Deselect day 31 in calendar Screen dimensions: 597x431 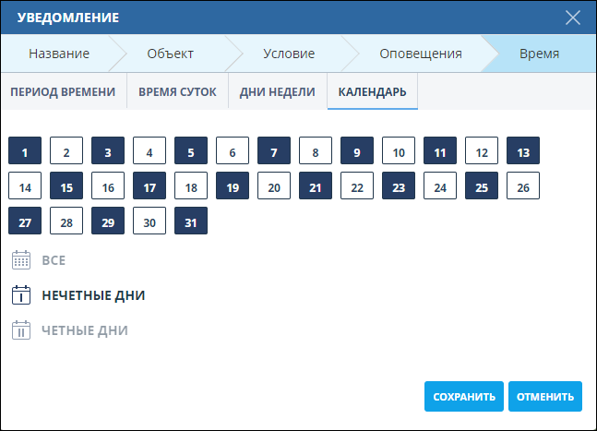[191, 221]
